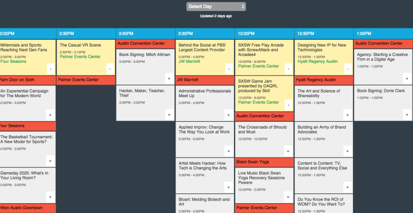Add Hacker, Maker, Teacher, Thief session
Screen dimensions: 413x213
pos(169,115)
